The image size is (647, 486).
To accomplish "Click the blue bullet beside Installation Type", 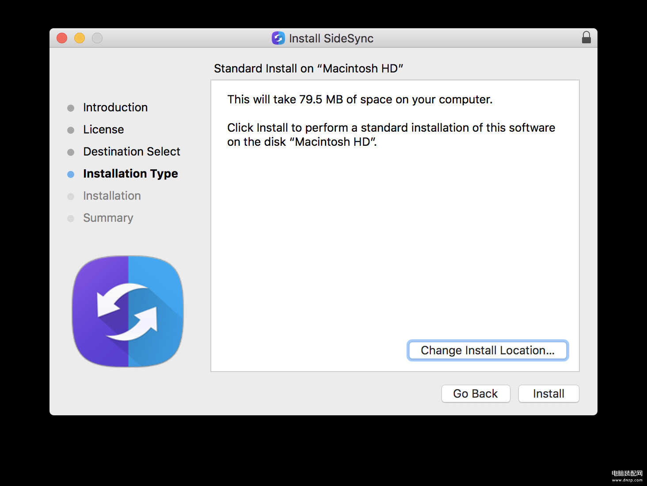I will (71, 174).
